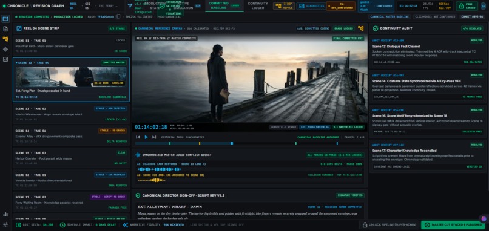This screenshot has width=489, height=231.
Task: Click the branch icon in the top bar
Action: 130,6
